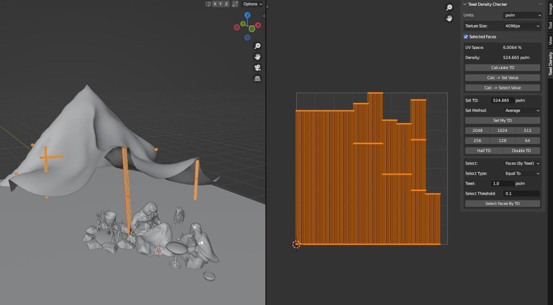Open the Units dropdown showing px/m
The height and width of the screenshot is (305, 553).
pyautogui.click(x=522, y=15)
